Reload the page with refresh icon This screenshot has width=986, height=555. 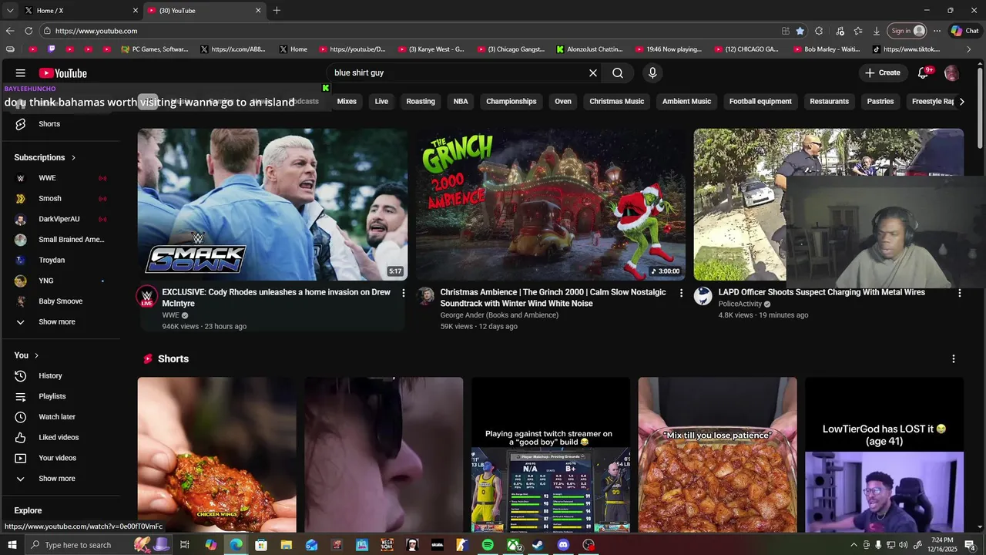[29, 31]
